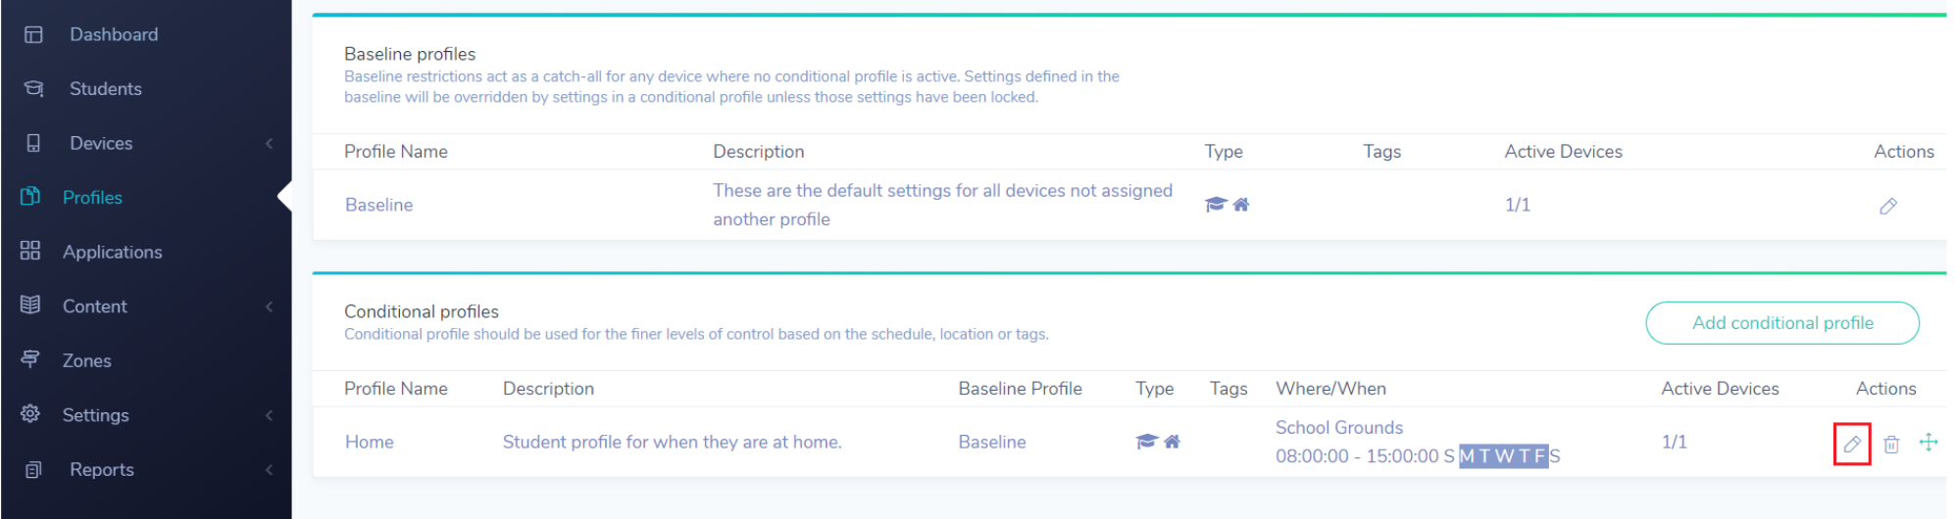Open the Home profile name link

[369, 442]
